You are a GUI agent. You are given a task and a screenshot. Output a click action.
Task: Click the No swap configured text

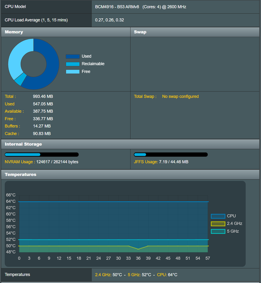(181, 97)
